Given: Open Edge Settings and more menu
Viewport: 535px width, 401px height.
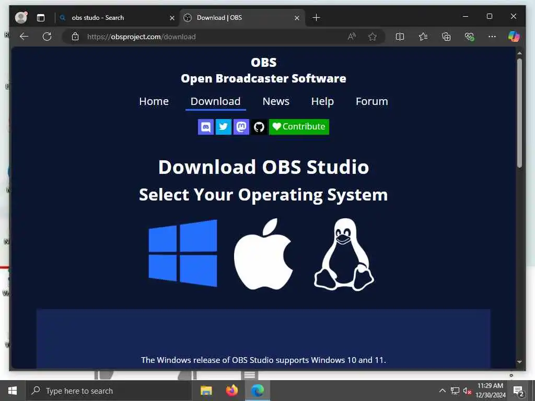Looking at the screenshot, I should (492, 37).
